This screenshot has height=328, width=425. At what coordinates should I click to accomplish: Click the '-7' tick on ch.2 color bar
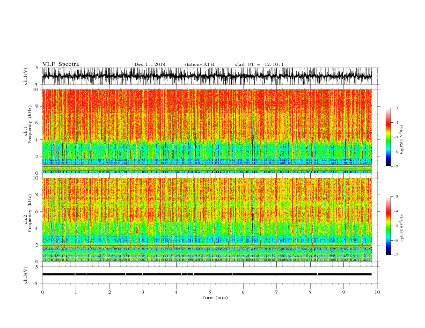point(396,255)
